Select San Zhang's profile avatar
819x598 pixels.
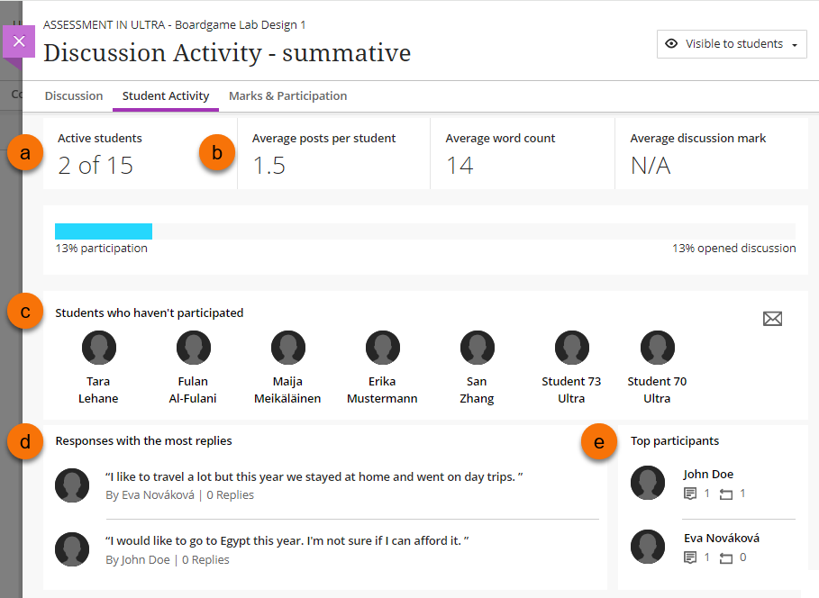point(477,348)
